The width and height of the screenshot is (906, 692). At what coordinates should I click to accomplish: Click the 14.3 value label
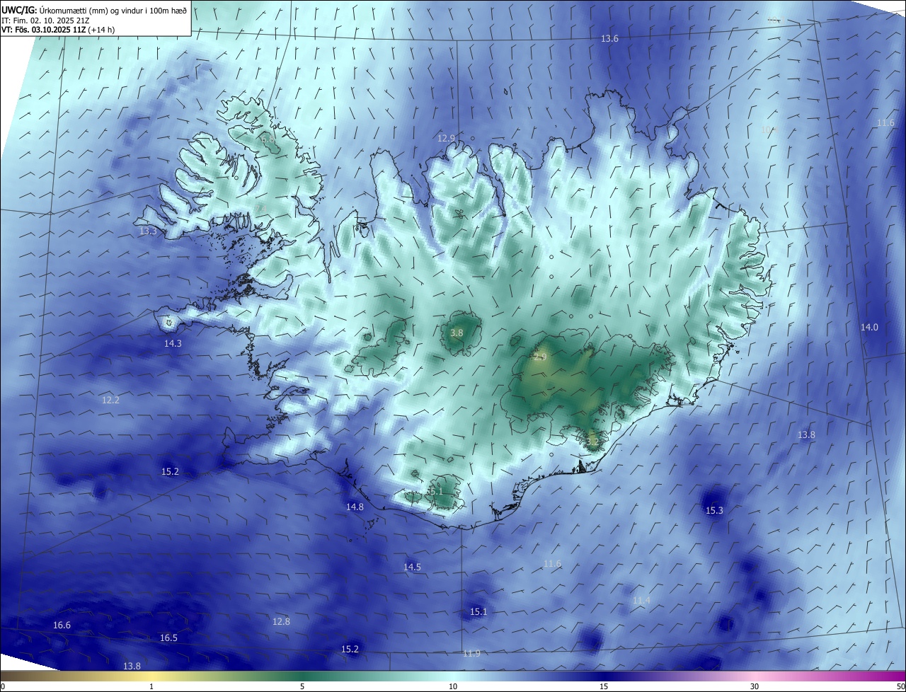[x=173, y=343]
